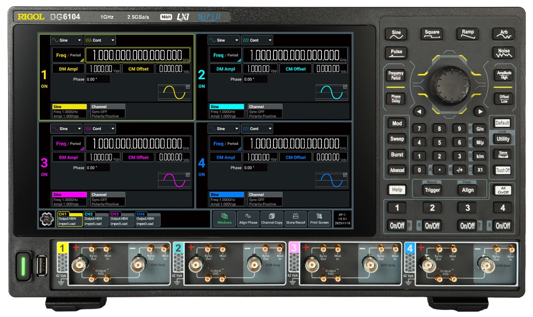This screenshot has height=317, width=533.
Task: Toggle the channel 1 On/Off key
Action: click(x=397, y=226)
